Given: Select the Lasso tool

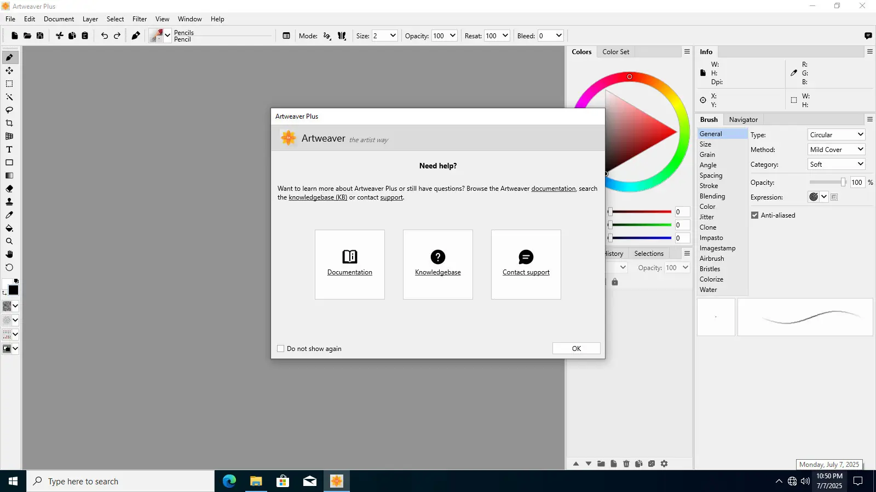Looking at the screenshot, I should (x=9, y=110).
